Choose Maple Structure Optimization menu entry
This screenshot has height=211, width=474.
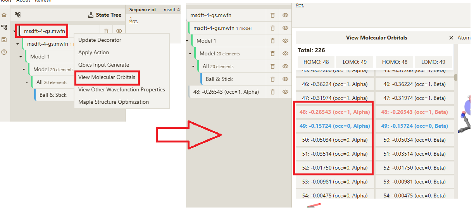coord(113,102)
